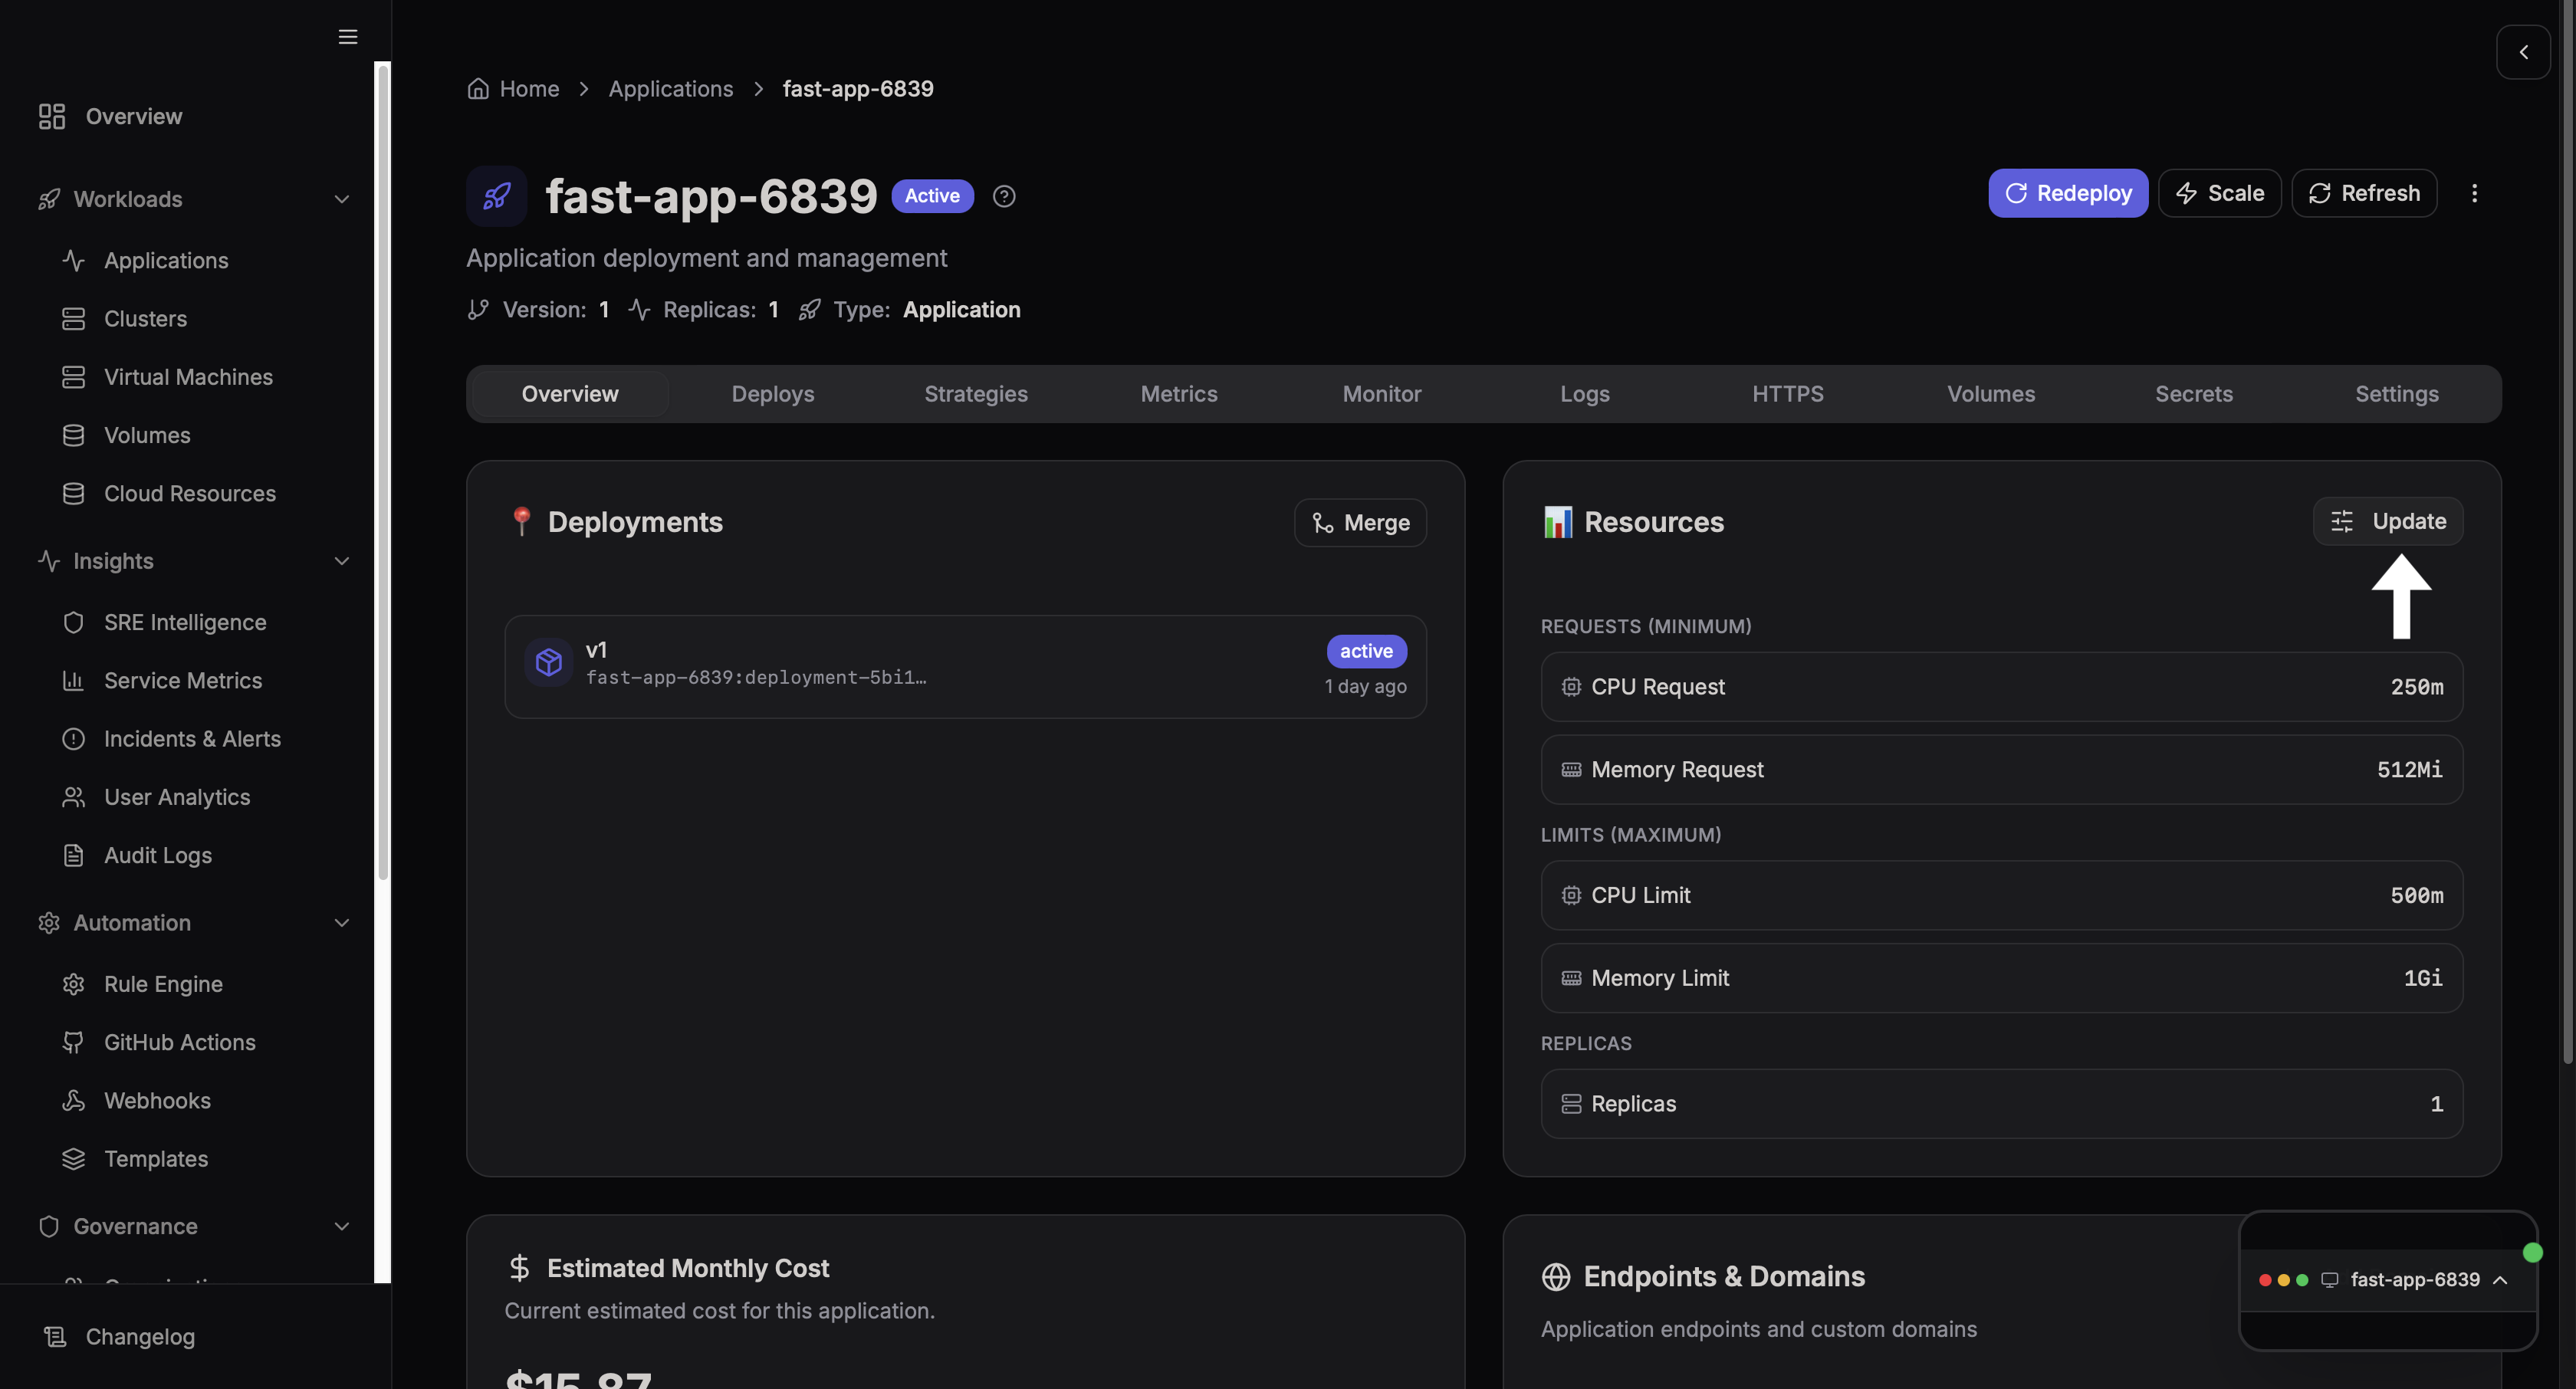Toggle the fast-app-6839 terminal widget chevron
Screen dimensions: 2576x1389
pyautogui.click(x=2499, y=1280)
